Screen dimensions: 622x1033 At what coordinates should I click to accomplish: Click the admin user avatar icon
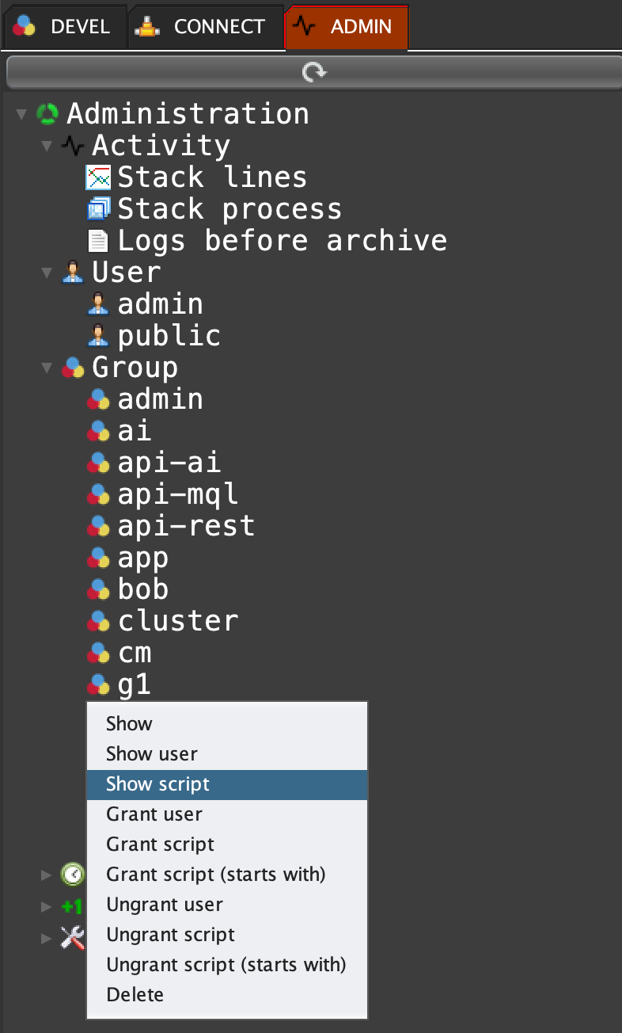click(98, 304)
